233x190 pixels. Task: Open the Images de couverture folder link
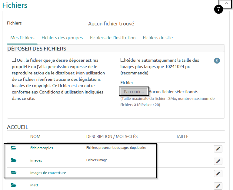[48, 173]
